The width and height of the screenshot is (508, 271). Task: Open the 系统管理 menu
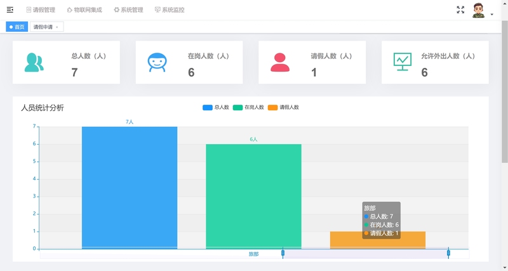pyautogui.click(x=128, y=10)
